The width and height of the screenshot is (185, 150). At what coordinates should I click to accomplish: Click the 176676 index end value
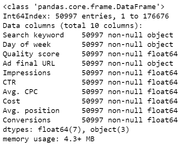[x=156, y=16]
